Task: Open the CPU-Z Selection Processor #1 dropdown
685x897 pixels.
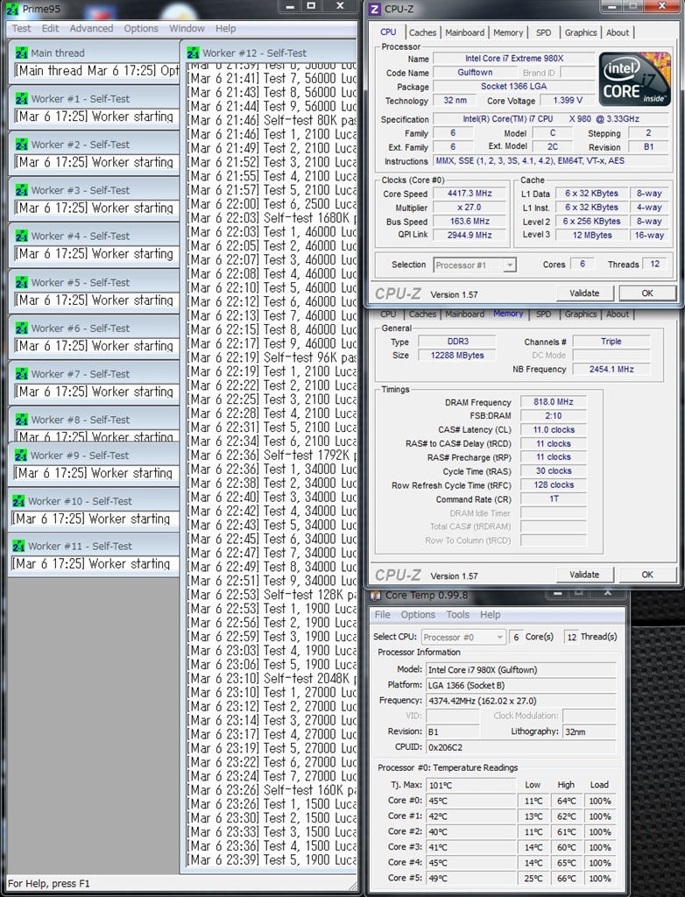Action: 474,265
